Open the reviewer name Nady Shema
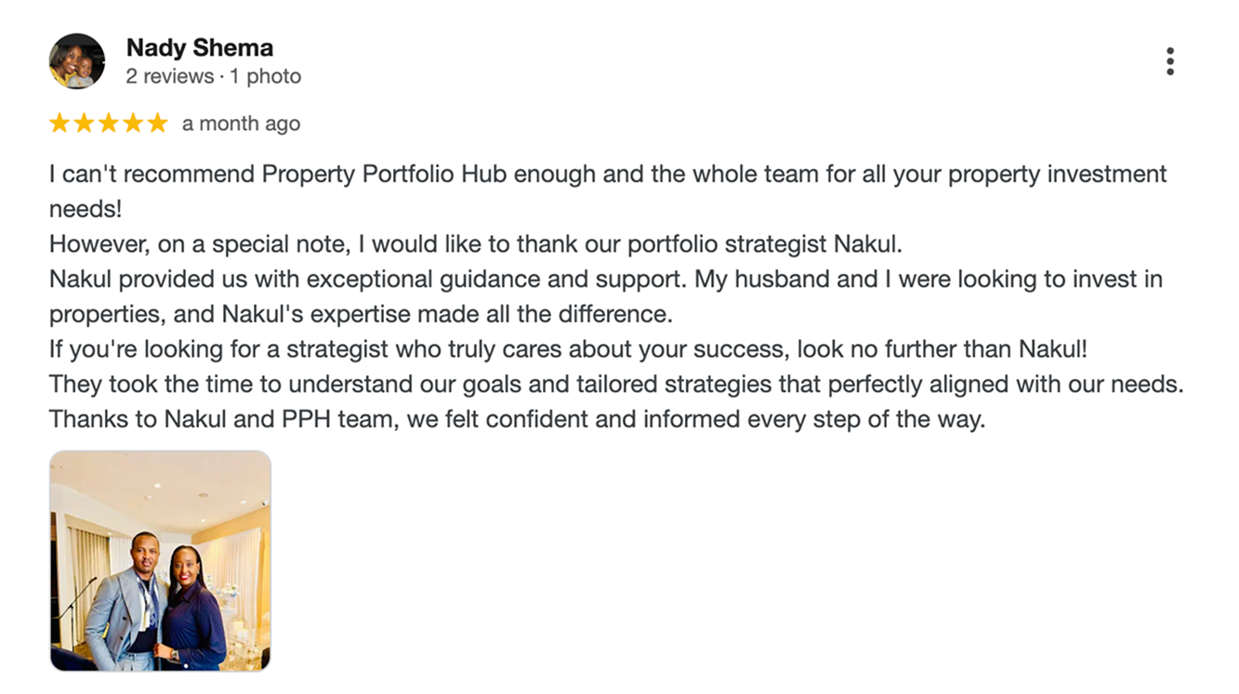 coord(199,48)
